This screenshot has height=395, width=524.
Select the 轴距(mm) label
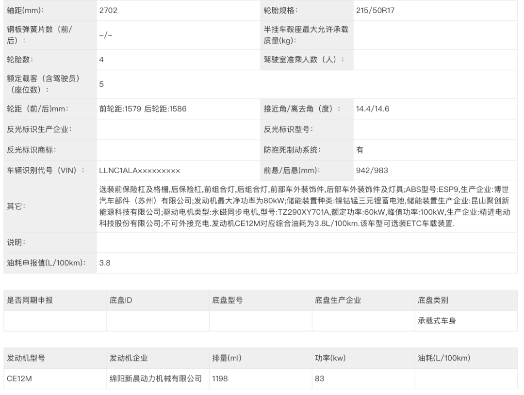tap(25, 10)
